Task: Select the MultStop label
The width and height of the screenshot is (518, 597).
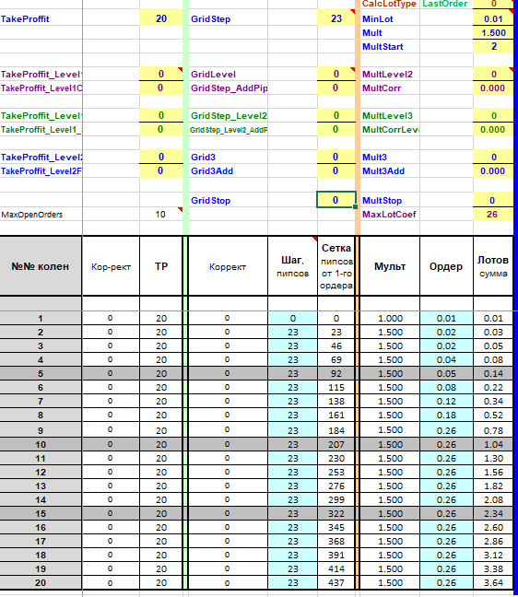Action: (382, 201)
